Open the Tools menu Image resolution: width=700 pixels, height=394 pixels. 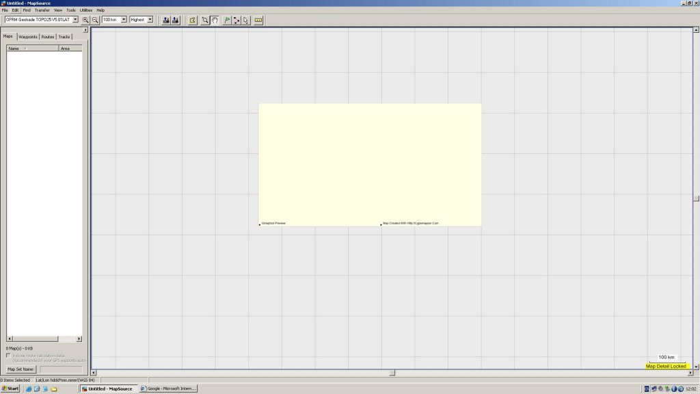pos(71,10)
